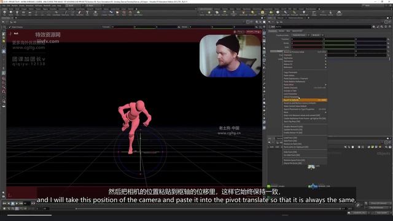Play the timeline forward
This screenshot has height=221, width=393.
click(x=17, y=203)
